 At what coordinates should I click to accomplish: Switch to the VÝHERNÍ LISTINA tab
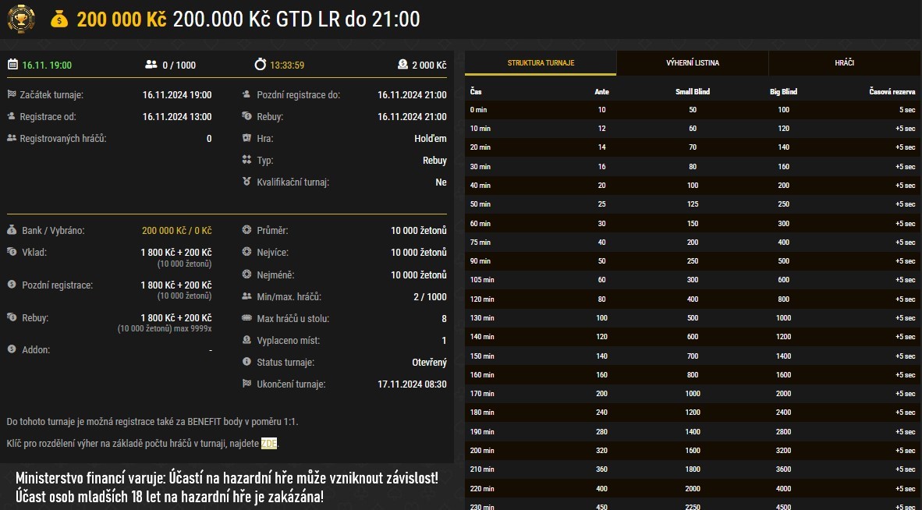[693, 65]
